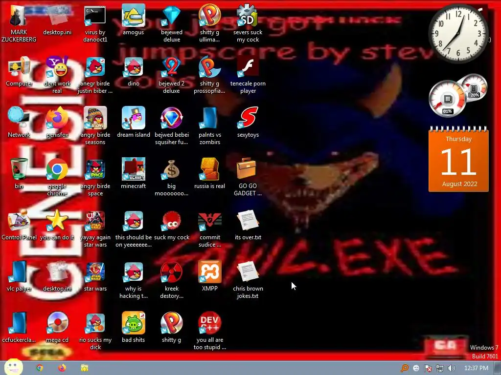Viewport: 501px width, 375px height.
Task: Select the 'anegr birde justin biber' icon
Action: pyautogui.click(x=95, y=75)
